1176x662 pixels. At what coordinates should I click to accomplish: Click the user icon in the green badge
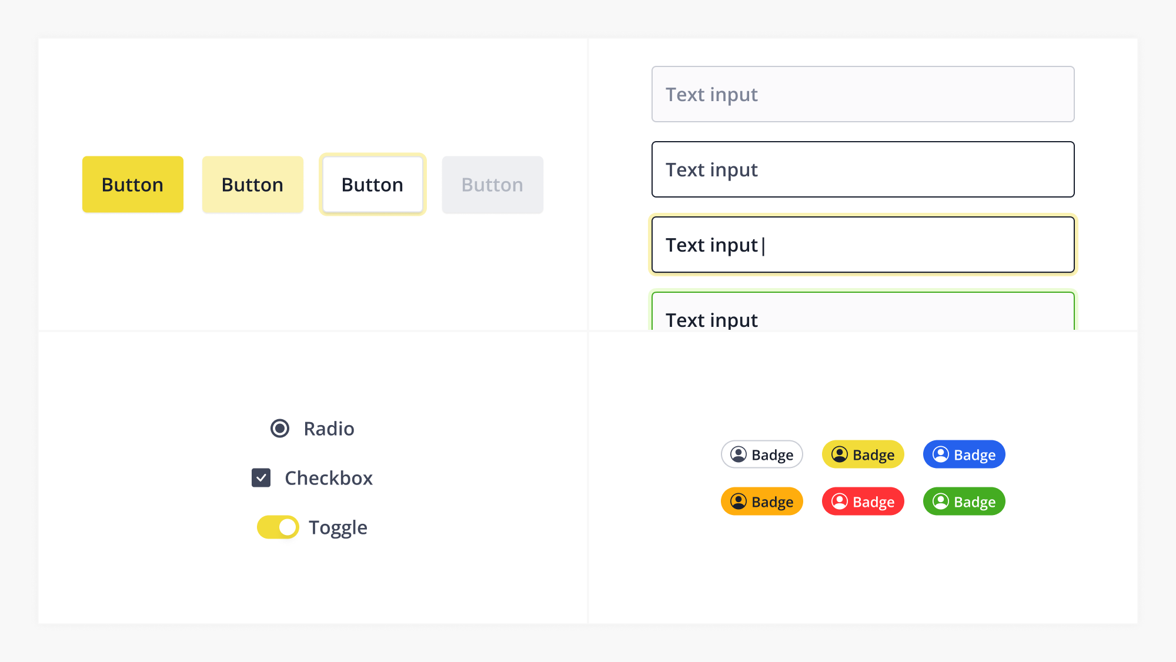tap(941, 501)
